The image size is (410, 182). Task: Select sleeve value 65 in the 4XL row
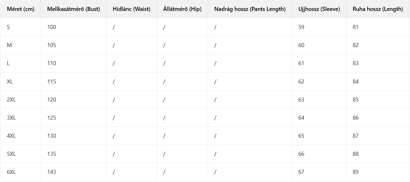(x=301, y=136)
